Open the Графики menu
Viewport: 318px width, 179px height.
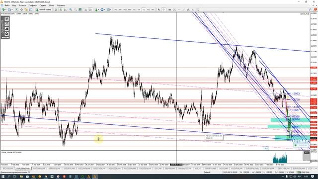32,5
